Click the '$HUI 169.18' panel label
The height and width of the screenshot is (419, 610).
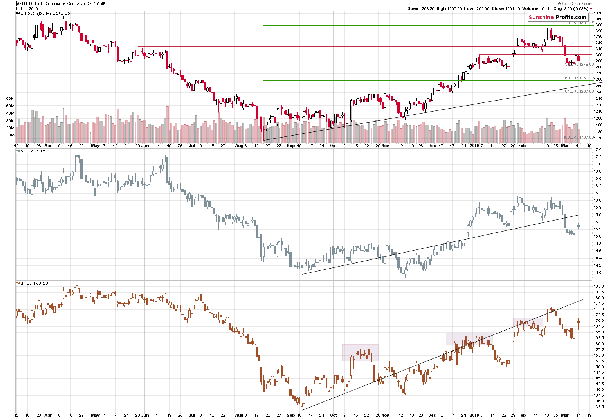(35, 283)
